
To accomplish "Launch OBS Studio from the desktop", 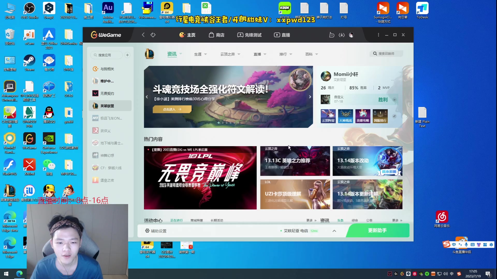I will (x=29, y=10).
